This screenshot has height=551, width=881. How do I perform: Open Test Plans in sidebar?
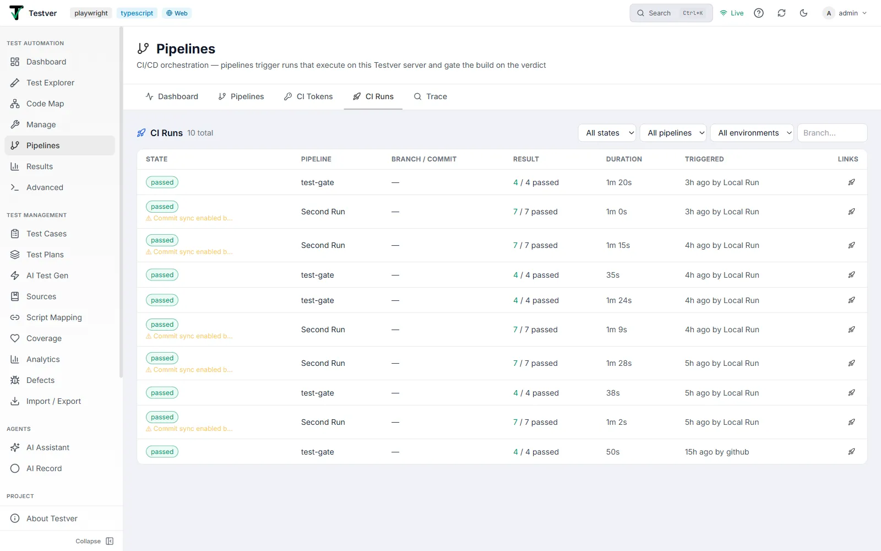coord(59,255)
